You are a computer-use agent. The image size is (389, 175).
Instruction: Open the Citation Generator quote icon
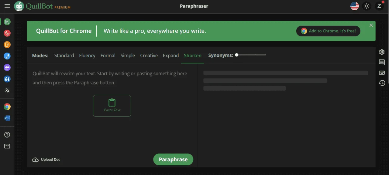point(7,79)
